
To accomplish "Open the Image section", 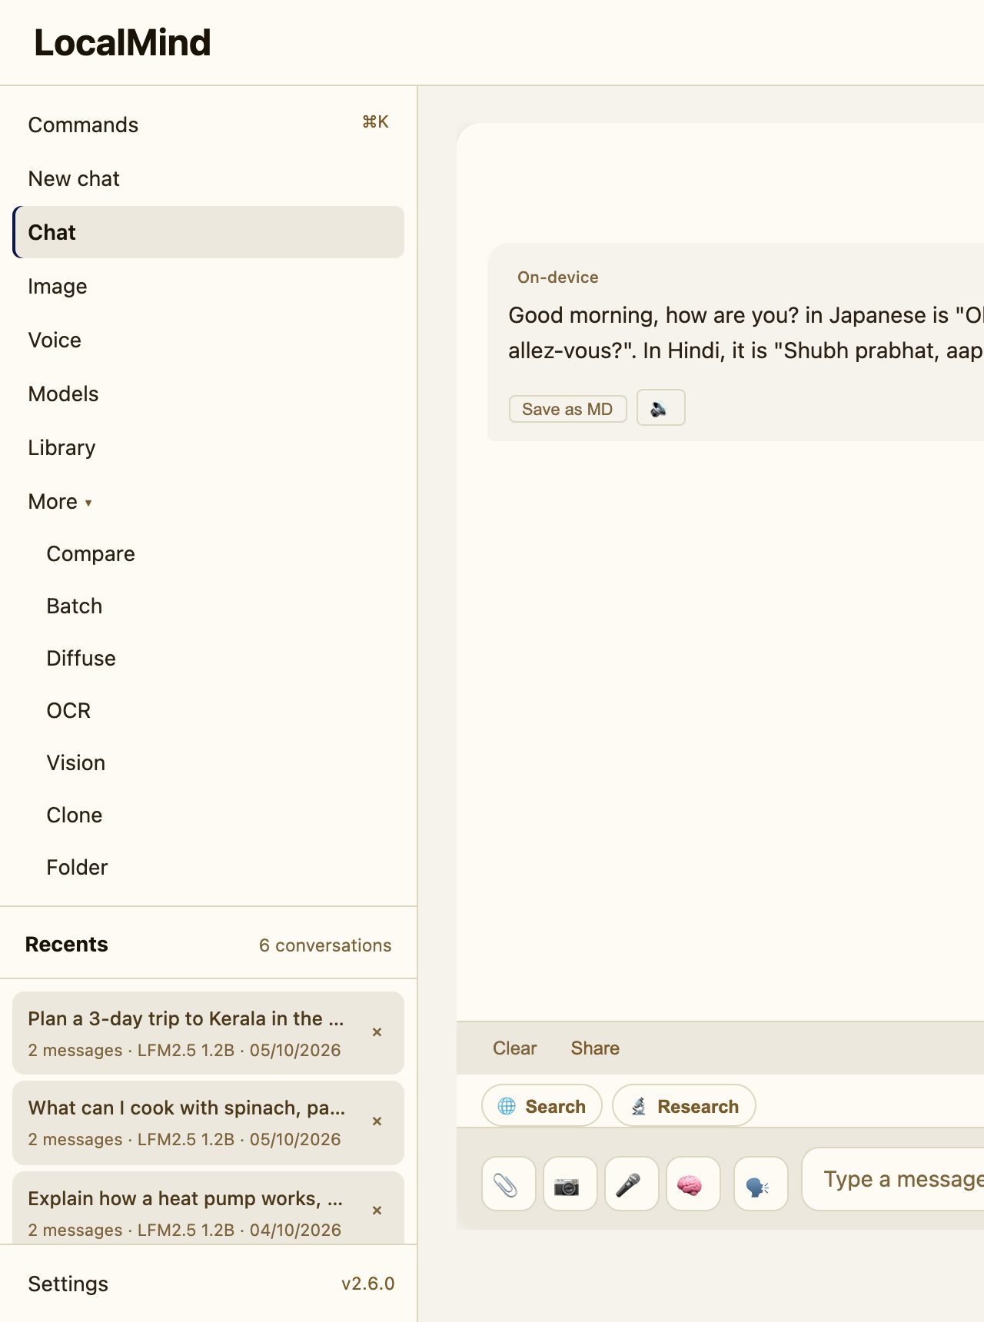I will (x=208, y=286).
